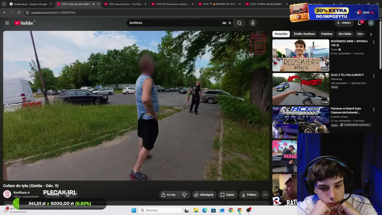This screenshot has height=215, width=382.
Task: Open the Utwórz create menu
Action: (344, 23)
